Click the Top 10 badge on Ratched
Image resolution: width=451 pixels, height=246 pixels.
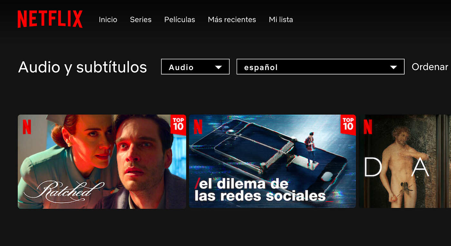click(x=178, y=124)
